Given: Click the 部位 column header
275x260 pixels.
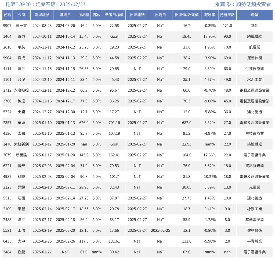Looking at the screenshot, I should (97, 15).
